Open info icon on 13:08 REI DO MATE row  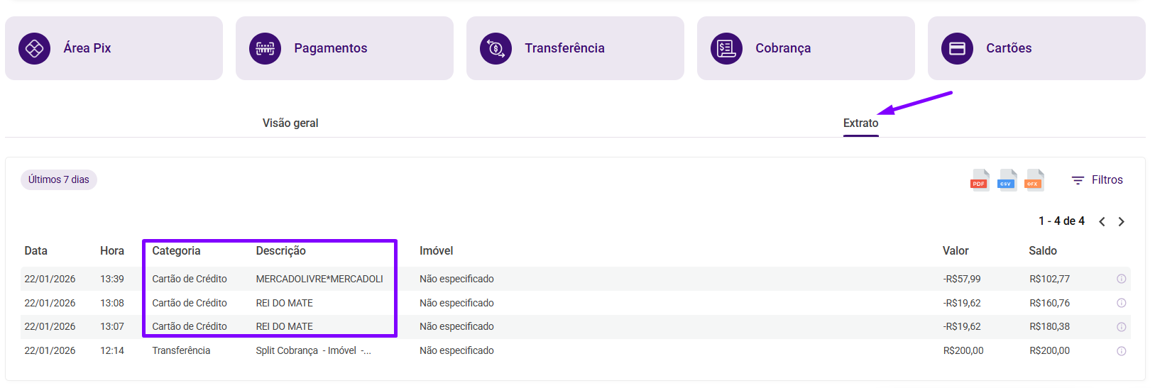(1122, 303)
